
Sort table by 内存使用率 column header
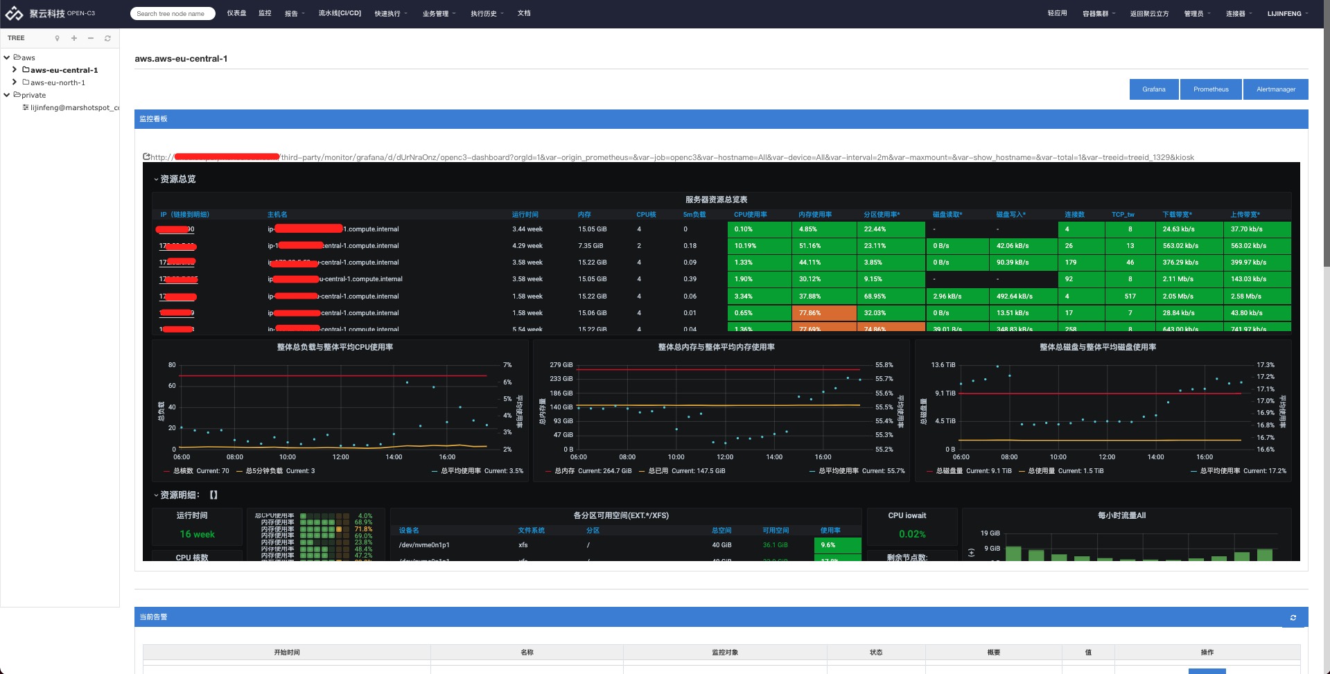[x=815, y=215]
